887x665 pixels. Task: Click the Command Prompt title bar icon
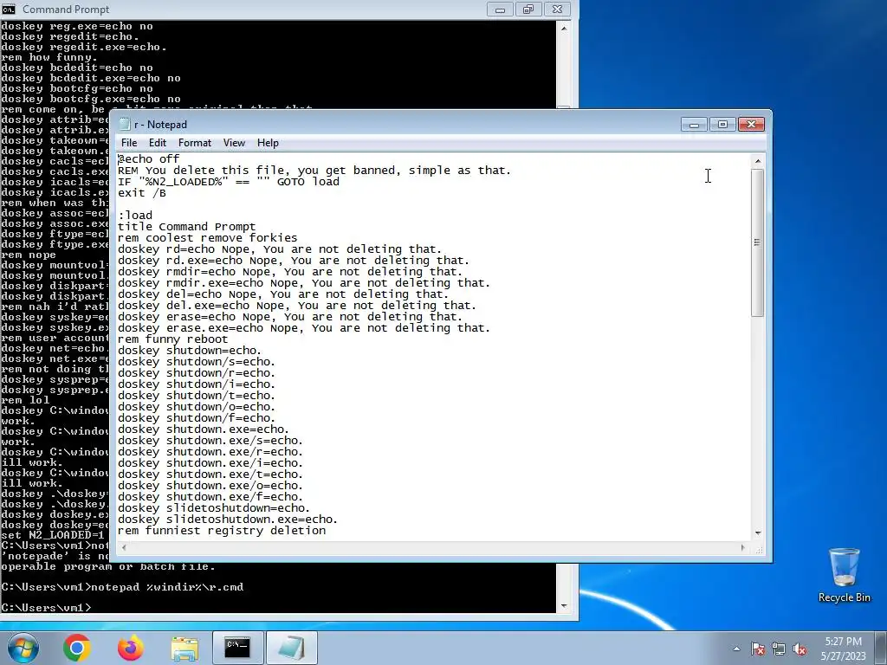(x=9, y=9)
